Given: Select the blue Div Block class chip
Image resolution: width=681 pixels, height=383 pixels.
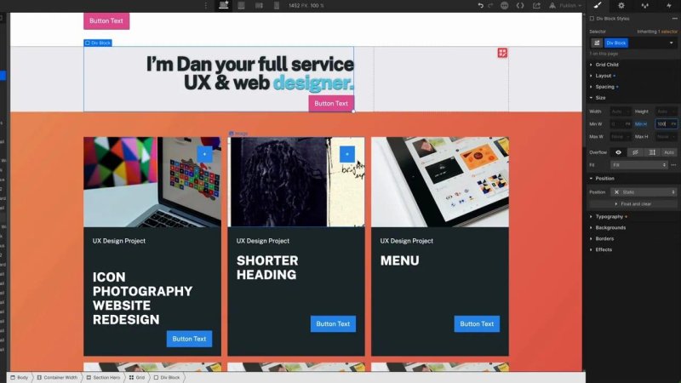Looking at the screenshot, I should pos(615,43).
